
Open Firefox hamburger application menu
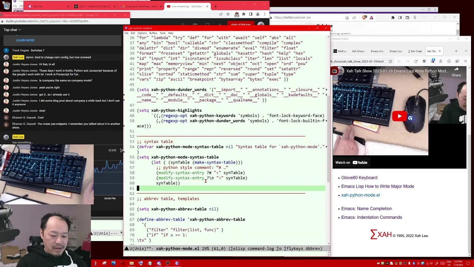coord(465,61)
